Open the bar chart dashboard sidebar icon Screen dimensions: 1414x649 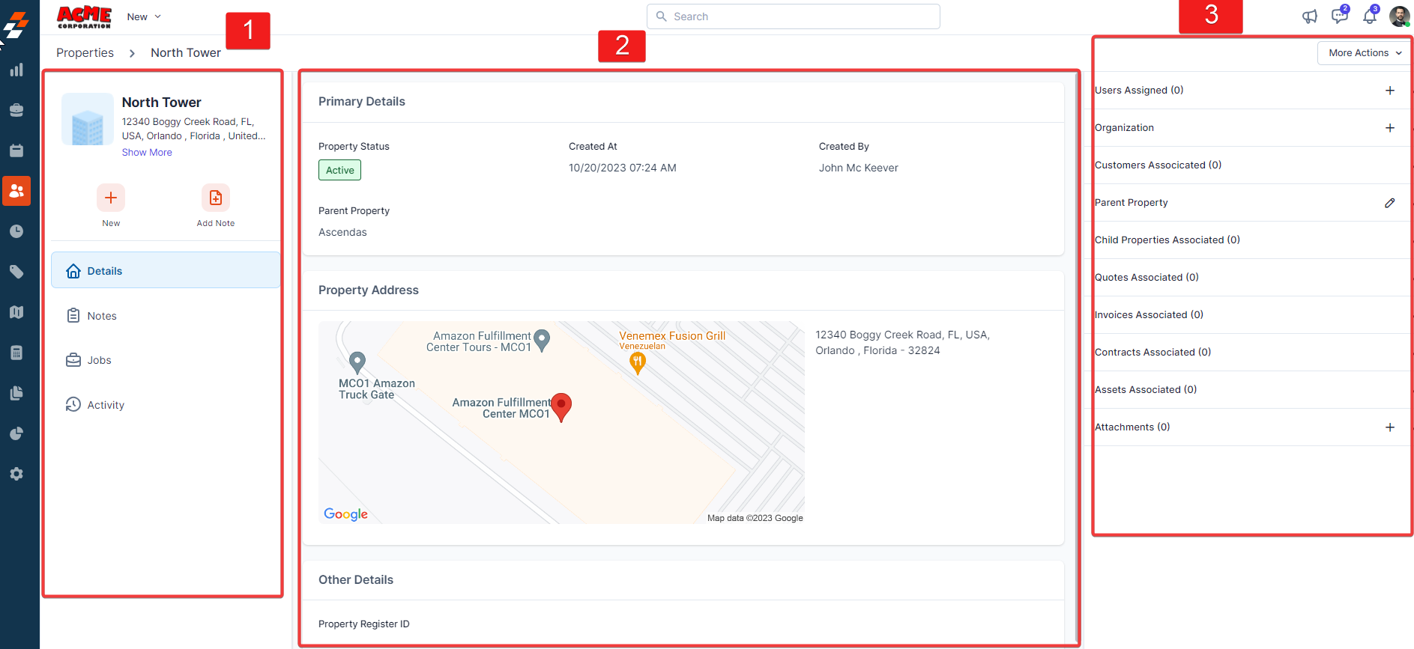pos(16,70)
